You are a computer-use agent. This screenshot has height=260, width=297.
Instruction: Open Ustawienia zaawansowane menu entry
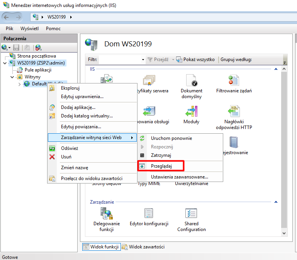coord(179,177)
